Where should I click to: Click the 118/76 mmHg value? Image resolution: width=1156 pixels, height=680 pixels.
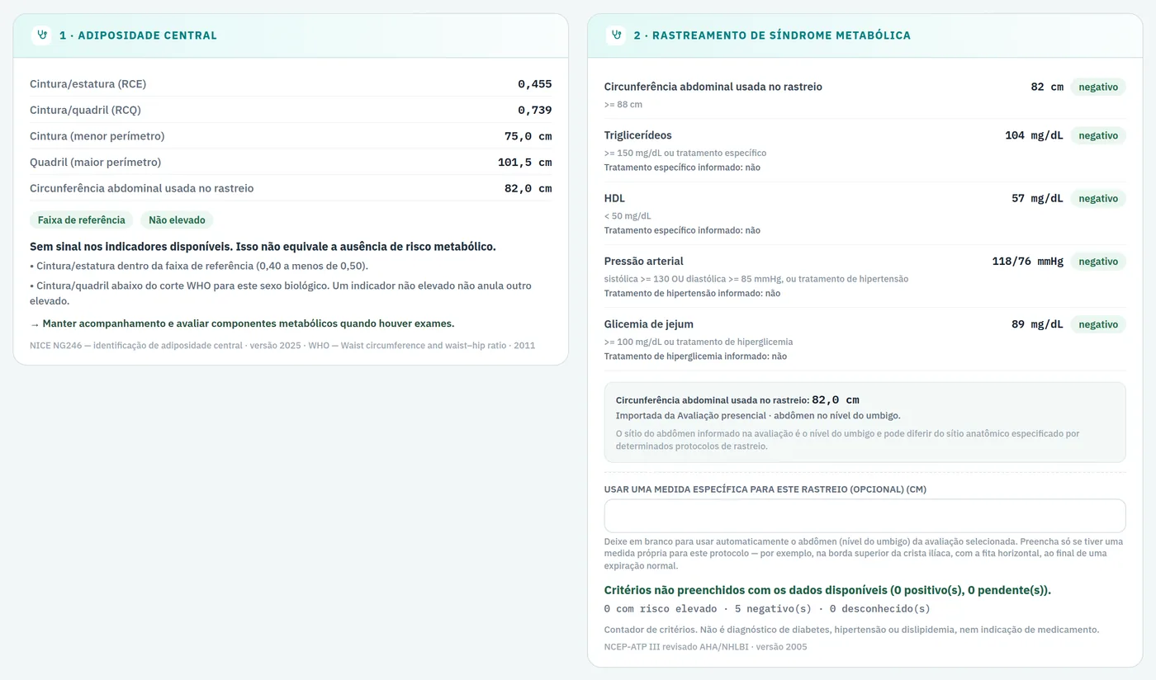(x=1028, y=262)
